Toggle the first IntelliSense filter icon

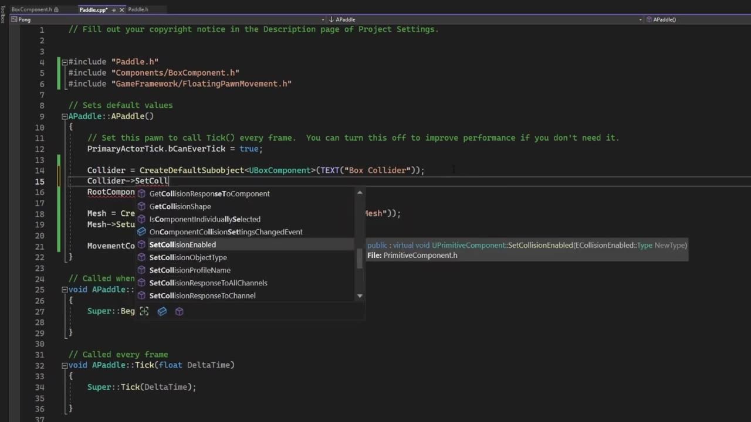tap(144, 311)
